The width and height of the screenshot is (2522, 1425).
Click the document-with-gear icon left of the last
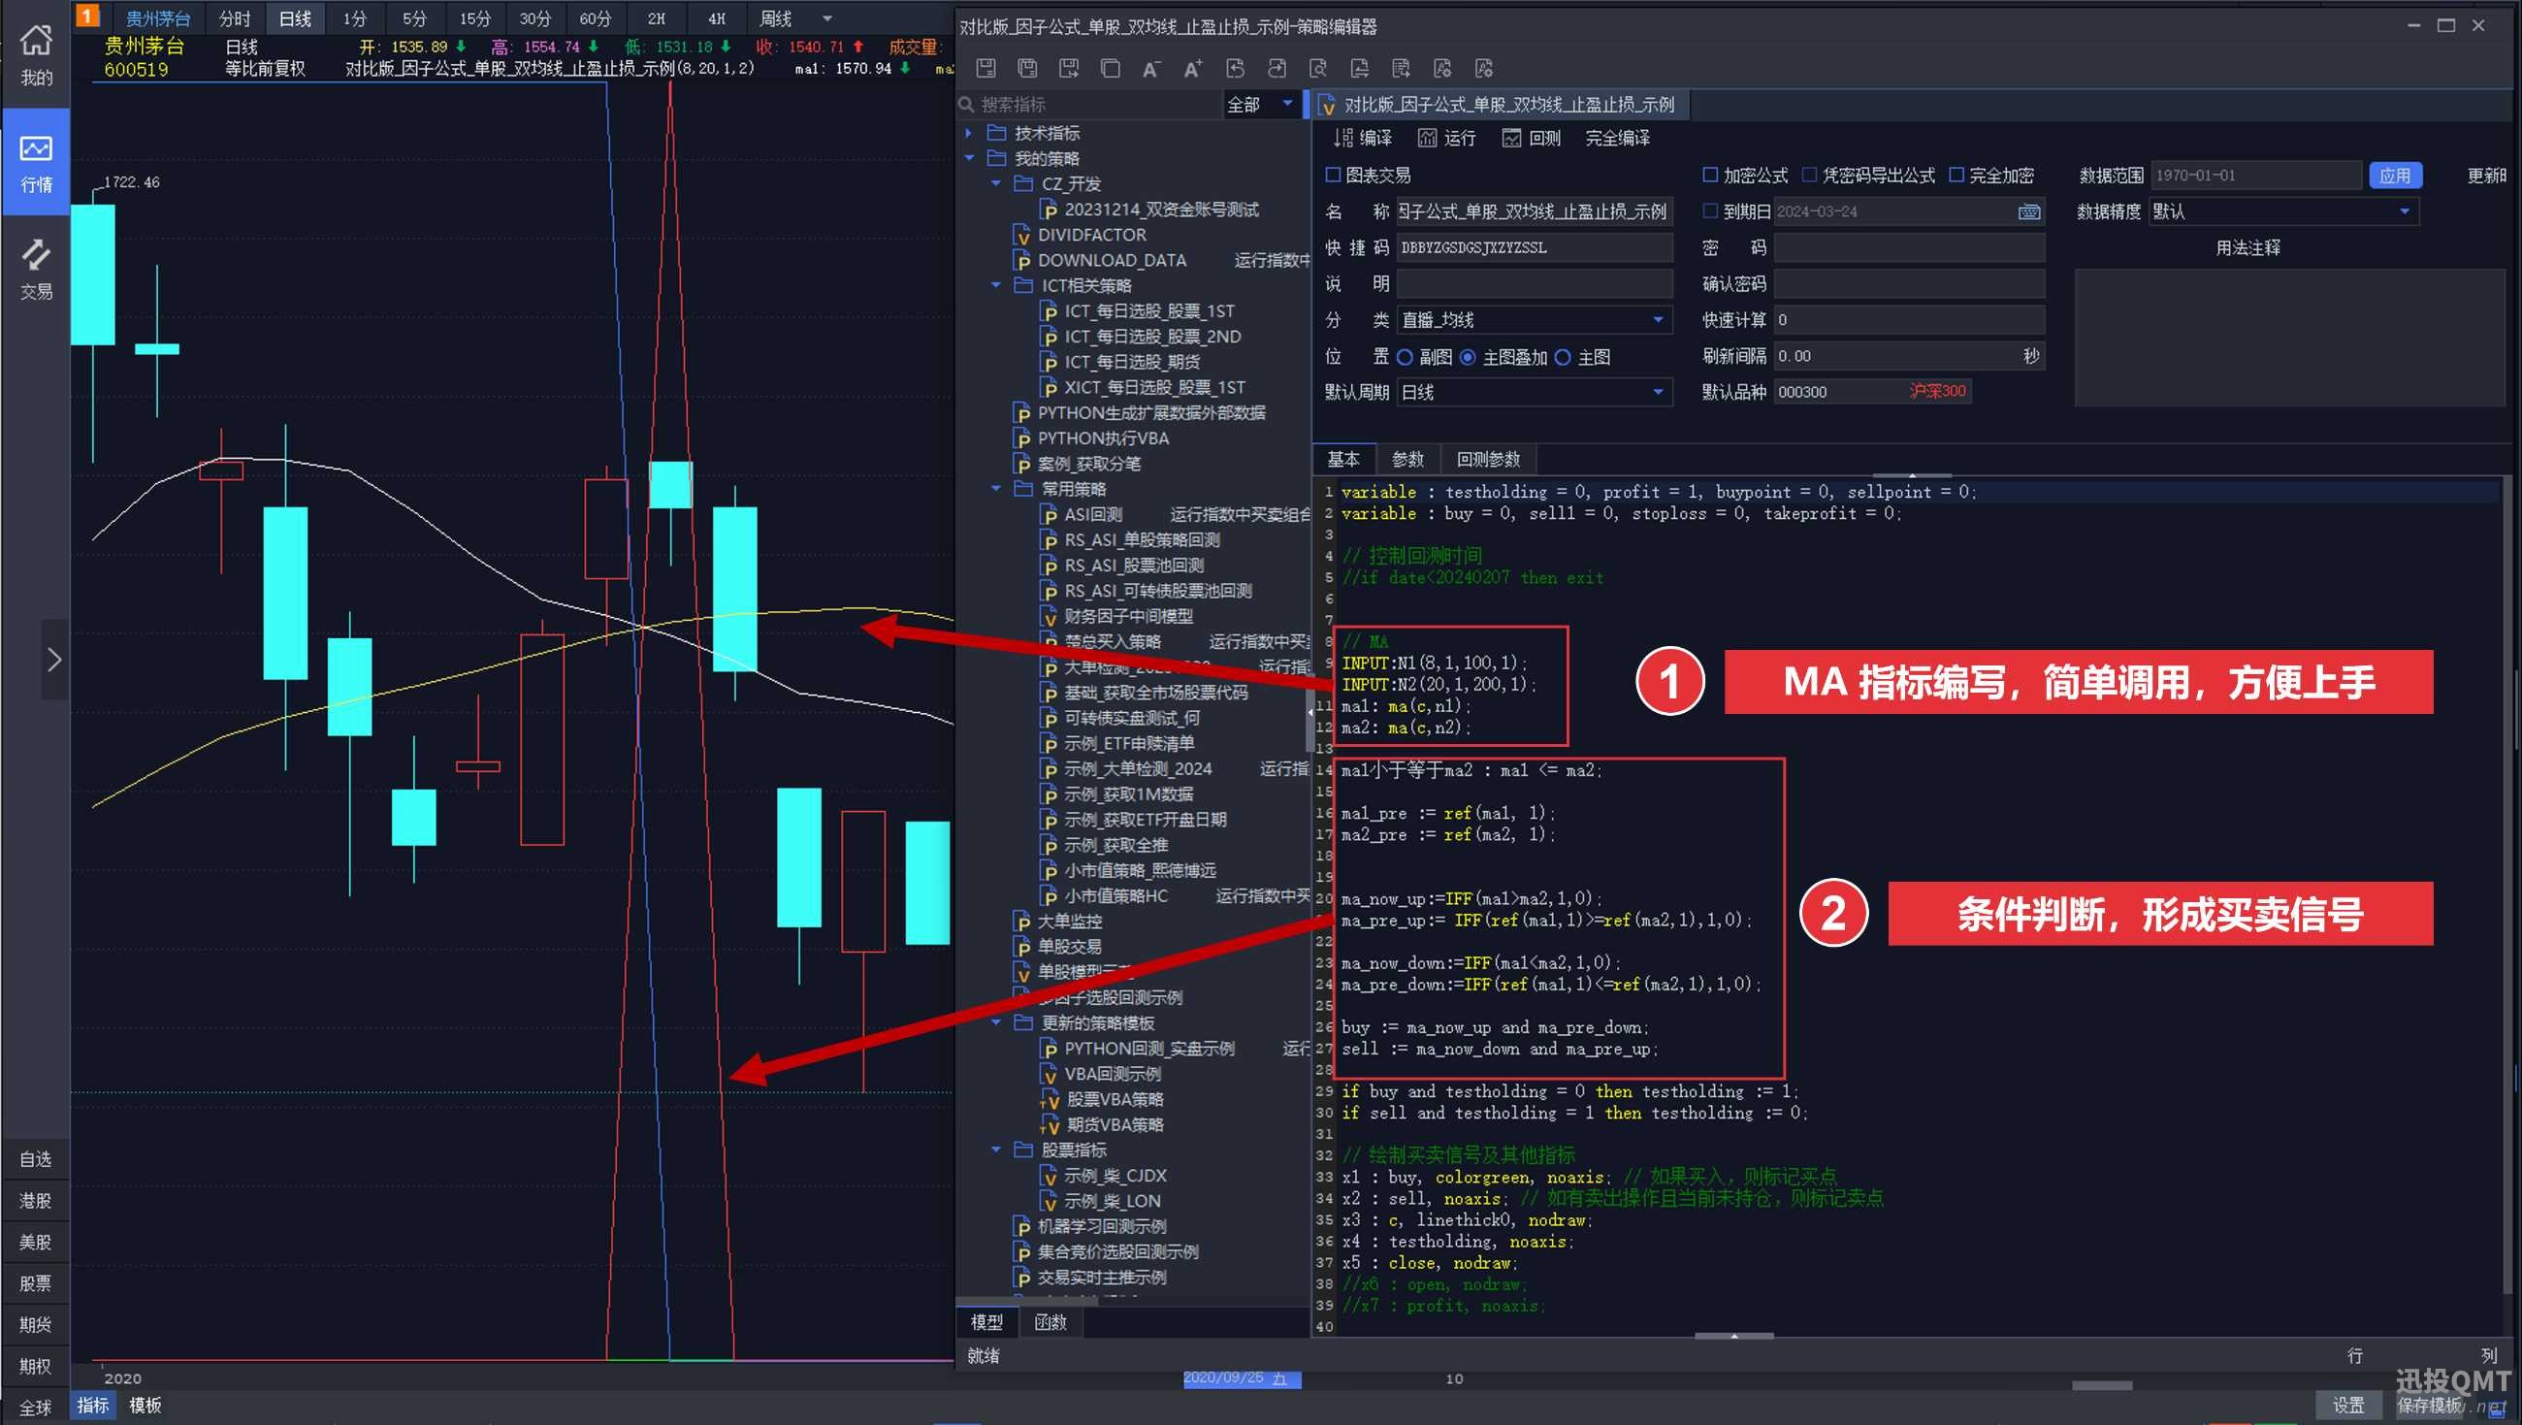click(x=1442, y=68)
